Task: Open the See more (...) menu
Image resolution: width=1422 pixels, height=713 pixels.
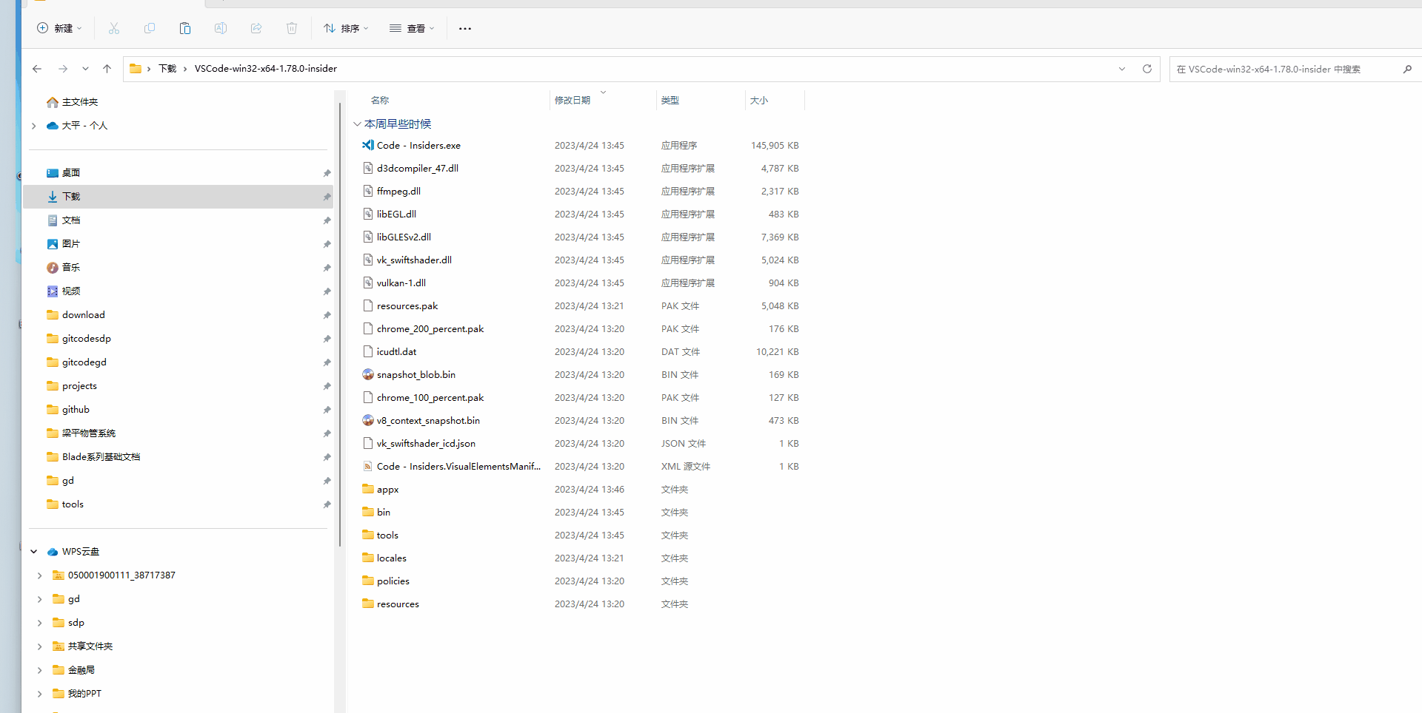Action: (465, 28)
